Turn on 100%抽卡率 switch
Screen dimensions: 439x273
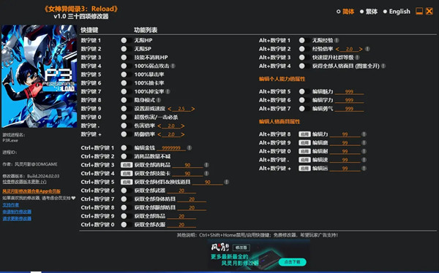point(126,83)
